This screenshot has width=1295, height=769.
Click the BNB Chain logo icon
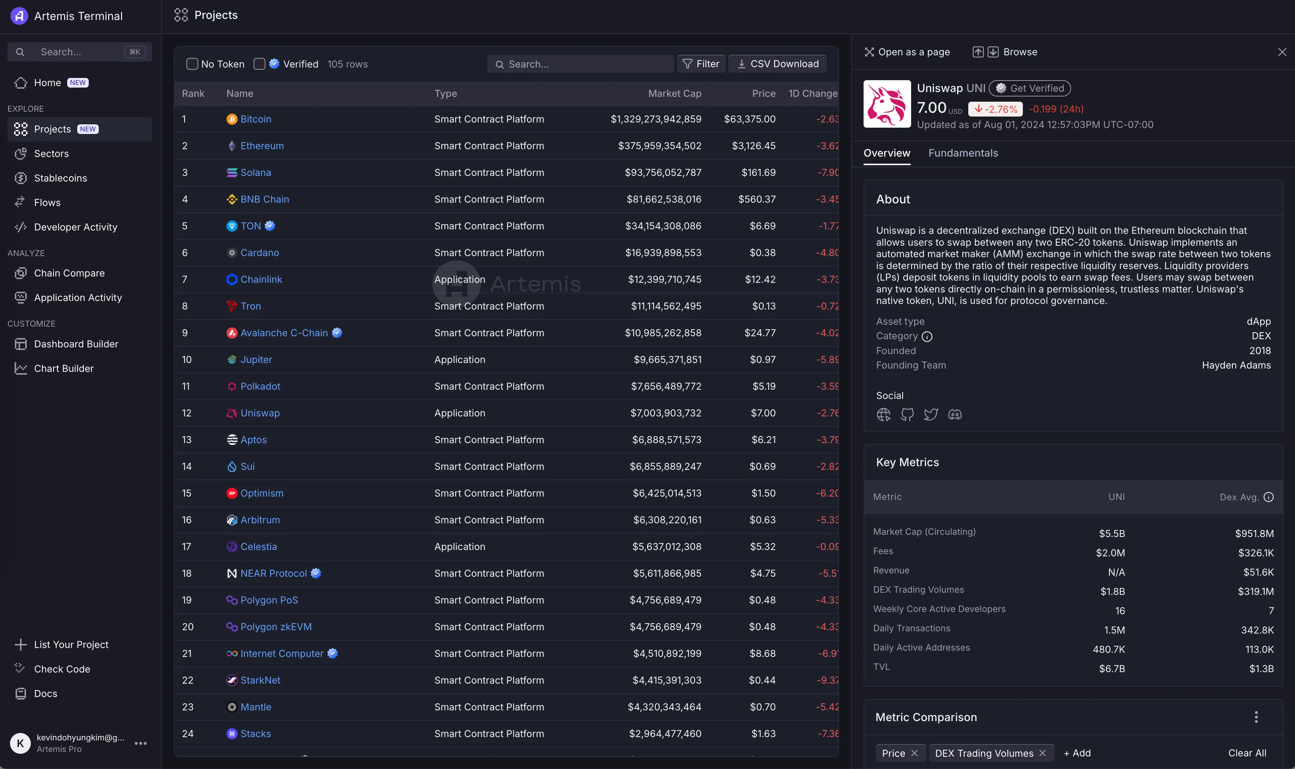click(x=232, y=200)
